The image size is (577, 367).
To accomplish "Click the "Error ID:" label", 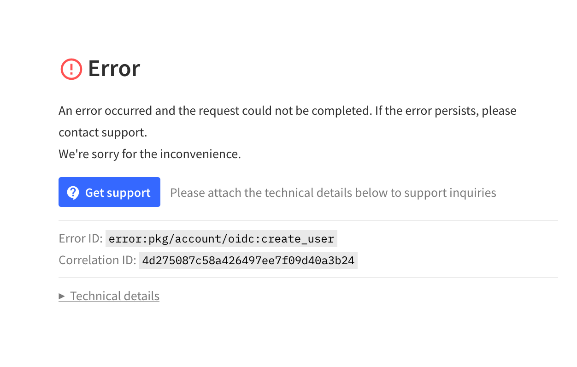I will coord(81,239).
